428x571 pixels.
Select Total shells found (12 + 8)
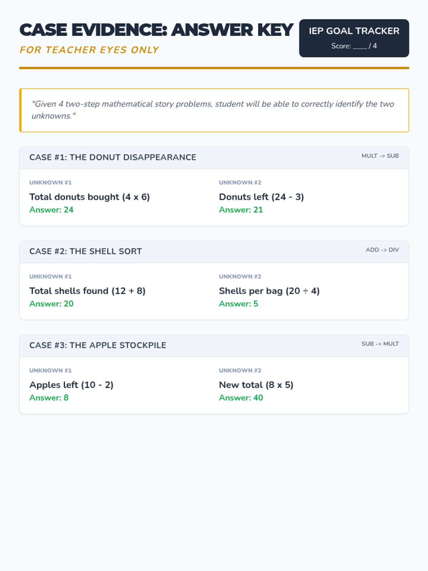(87, 291)
